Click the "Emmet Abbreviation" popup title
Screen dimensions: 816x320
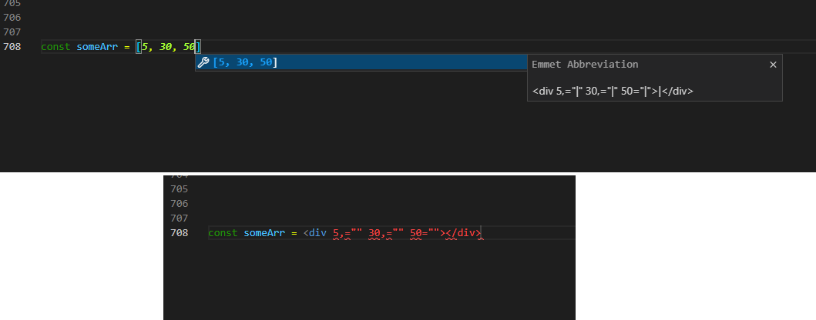coord(585,65)
